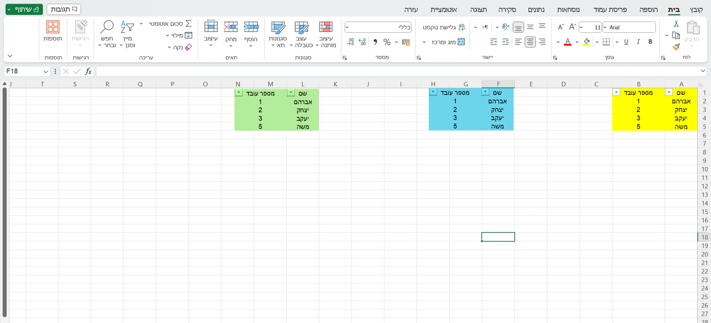Click the Insert cells (הוסף) button
Screen dimensions: 711x323
[251, 34]
